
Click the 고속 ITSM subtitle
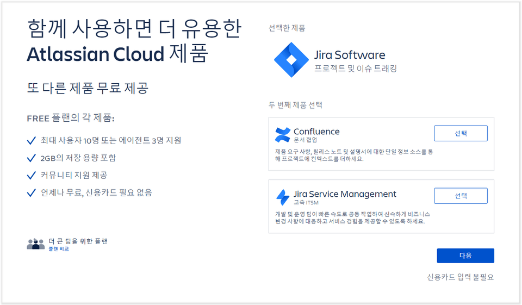[306, 202]
